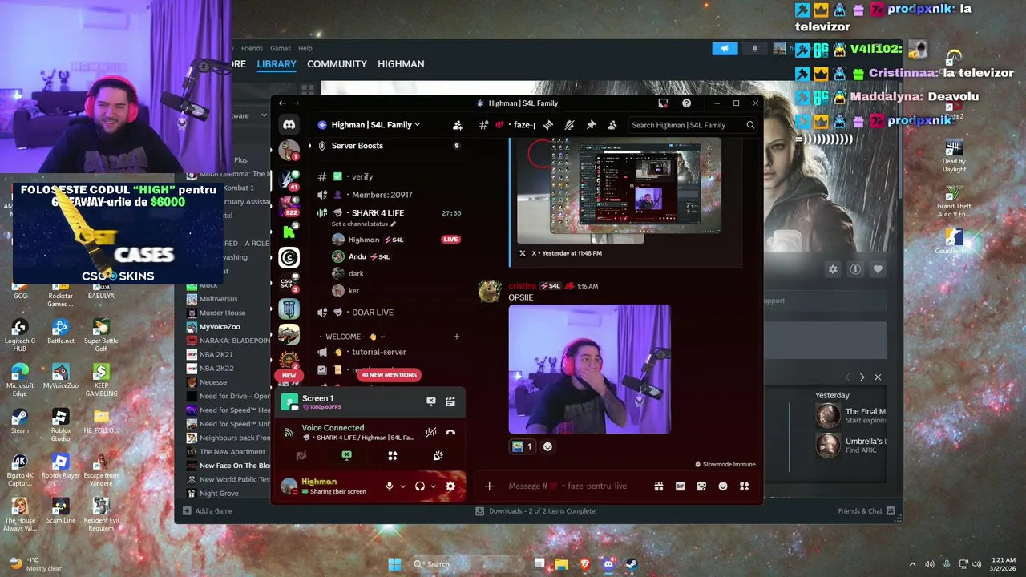This screenshot has width=1026, height=577.
Task: Open headphones output options chevron
Action: coord(433,486)
